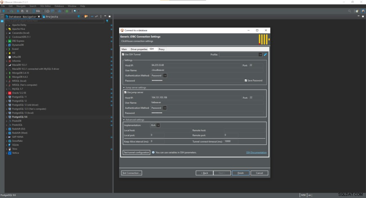Click the MSK timezone status bar entry

click(303, 195)
